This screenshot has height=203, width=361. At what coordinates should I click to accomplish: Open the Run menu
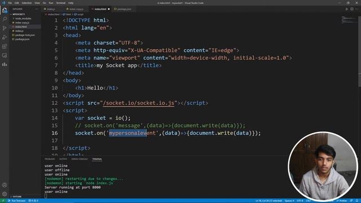tap(51, 3)
